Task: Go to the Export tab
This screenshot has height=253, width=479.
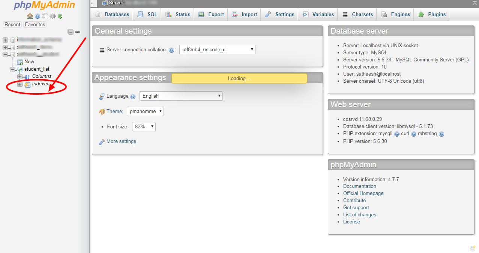Action: pos(211,15)
